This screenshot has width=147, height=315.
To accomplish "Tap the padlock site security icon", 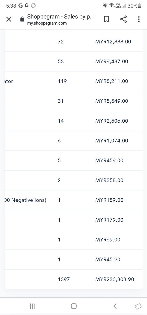I will point(22,19).
